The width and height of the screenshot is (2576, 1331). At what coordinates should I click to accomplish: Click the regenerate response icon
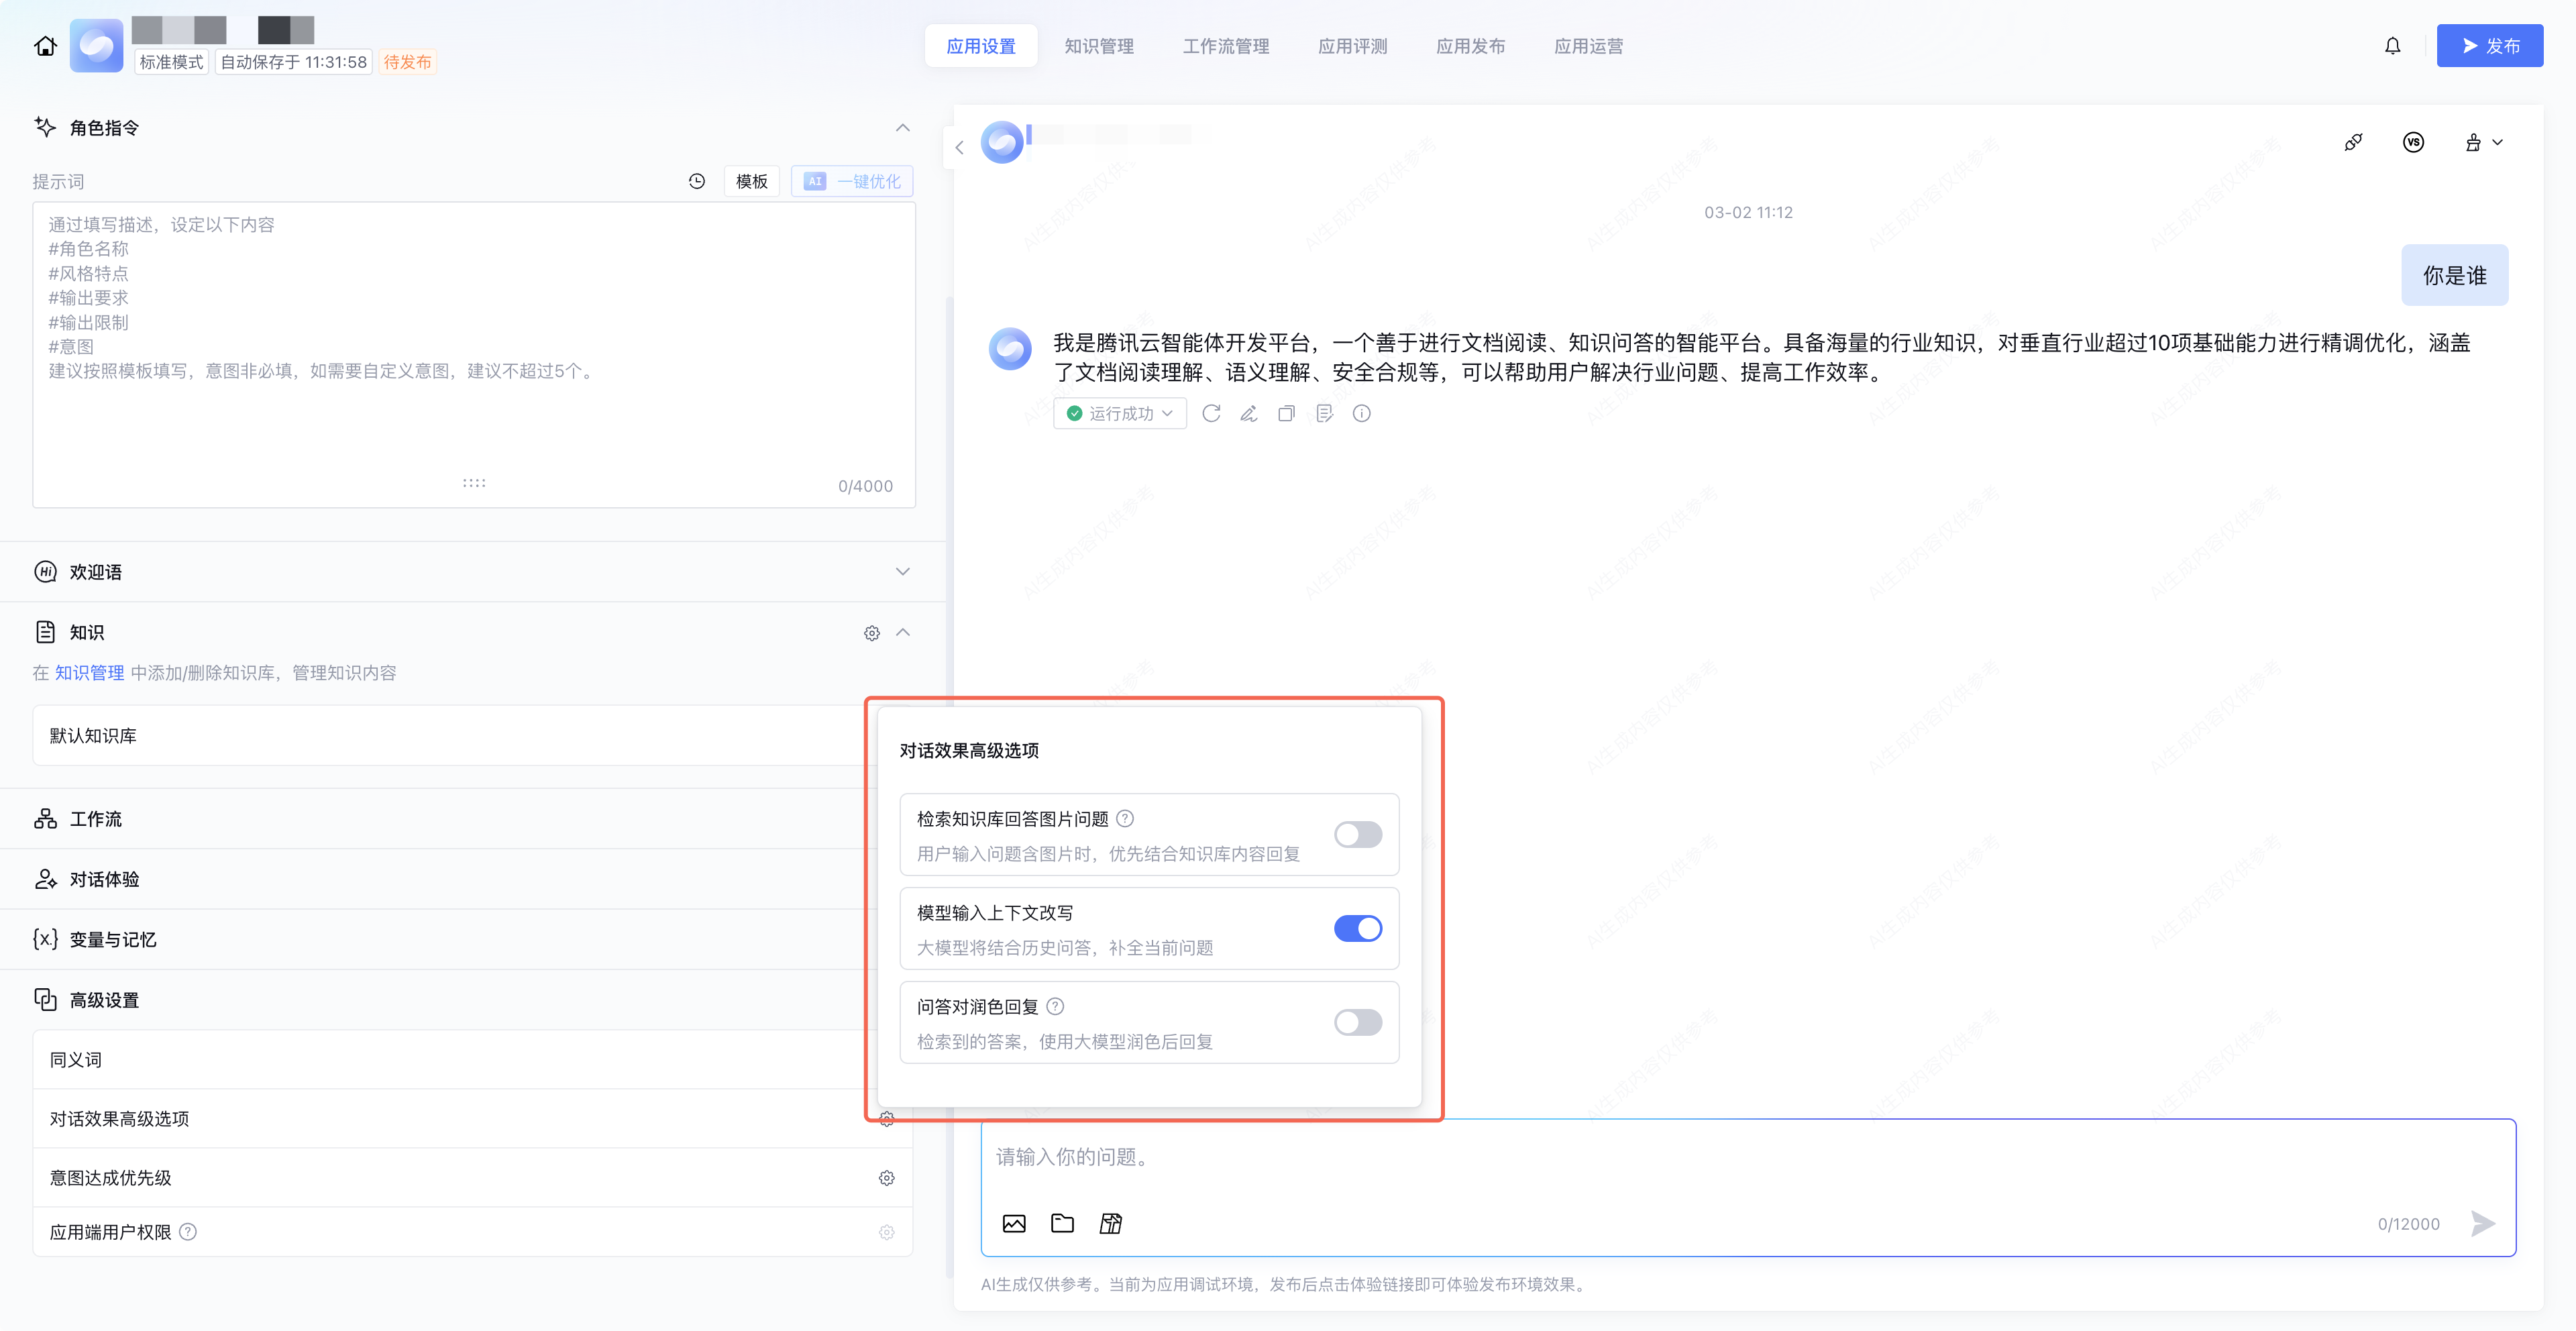[1211, 413]
